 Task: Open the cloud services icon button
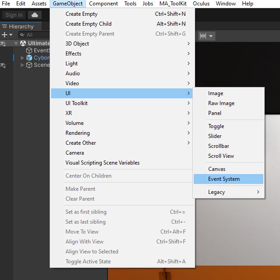pyautogui.click(x=35, y=15)
